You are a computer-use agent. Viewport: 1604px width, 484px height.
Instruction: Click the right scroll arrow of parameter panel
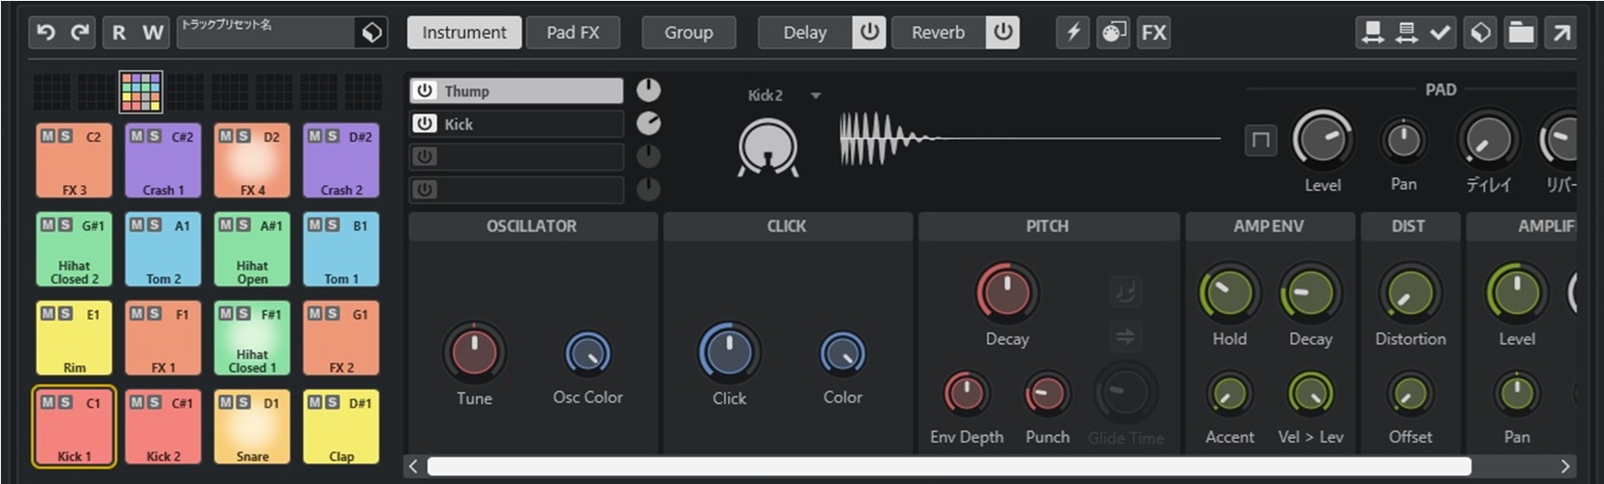(x=1565, y=466)
